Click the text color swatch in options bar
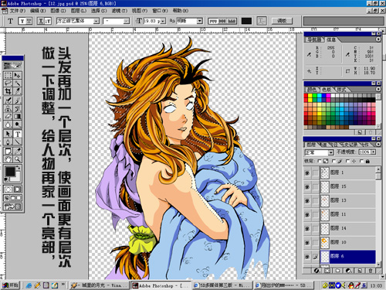Viewport: 386px width, 290px height. click(x=246, y=21)
